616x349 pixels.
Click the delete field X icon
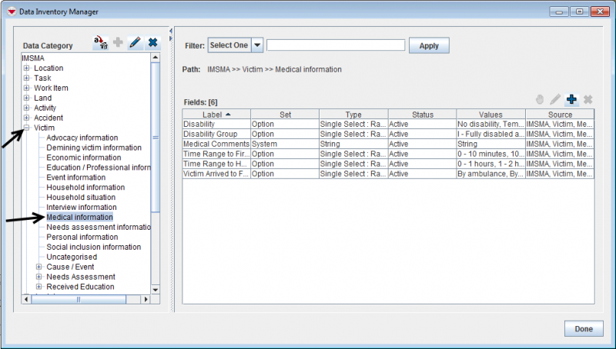point(588,99)
